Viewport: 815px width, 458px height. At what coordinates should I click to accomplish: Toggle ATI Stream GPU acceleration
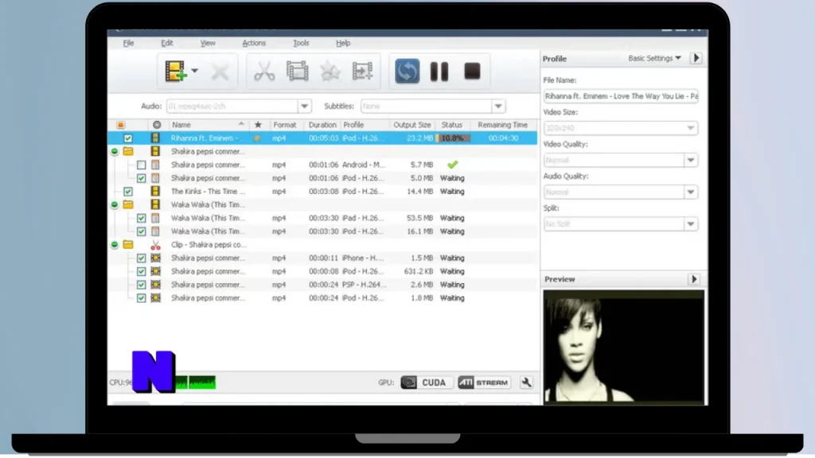(484, 383)
